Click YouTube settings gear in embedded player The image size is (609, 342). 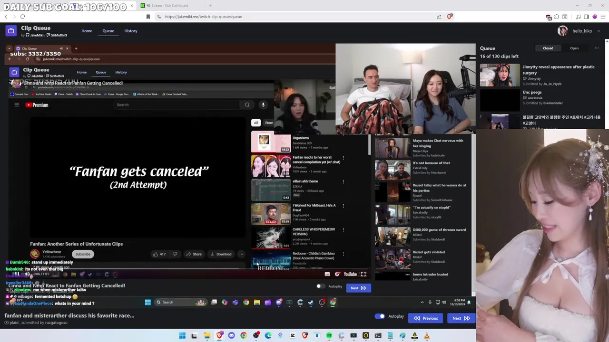click(x=337, y=274)
